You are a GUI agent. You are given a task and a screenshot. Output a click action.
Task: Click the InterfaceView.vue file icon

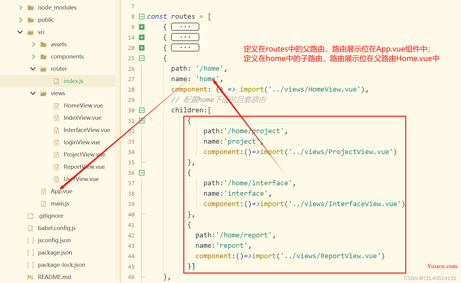pos(56,130)
